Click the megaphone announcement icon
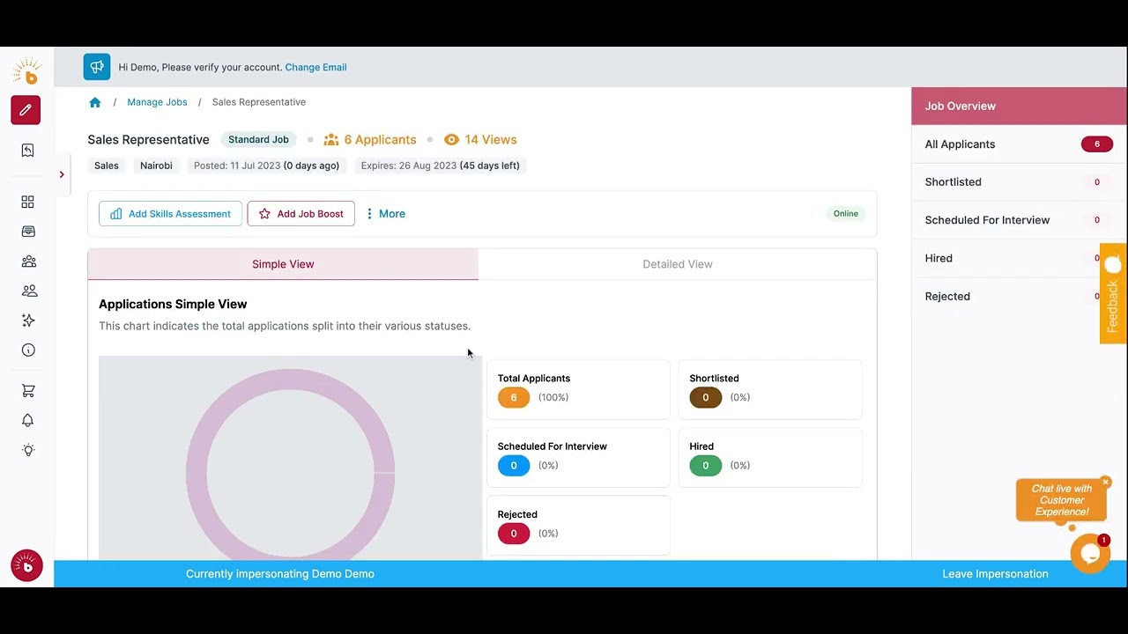Viewport: 1128px width, 634px height. click(x=97, y=67)
